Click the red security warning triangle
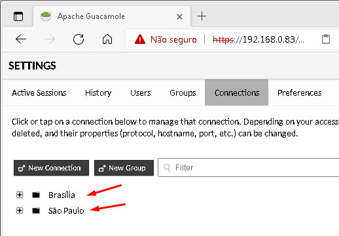Viewport: 339px width, 236px height. coord(140,39)
